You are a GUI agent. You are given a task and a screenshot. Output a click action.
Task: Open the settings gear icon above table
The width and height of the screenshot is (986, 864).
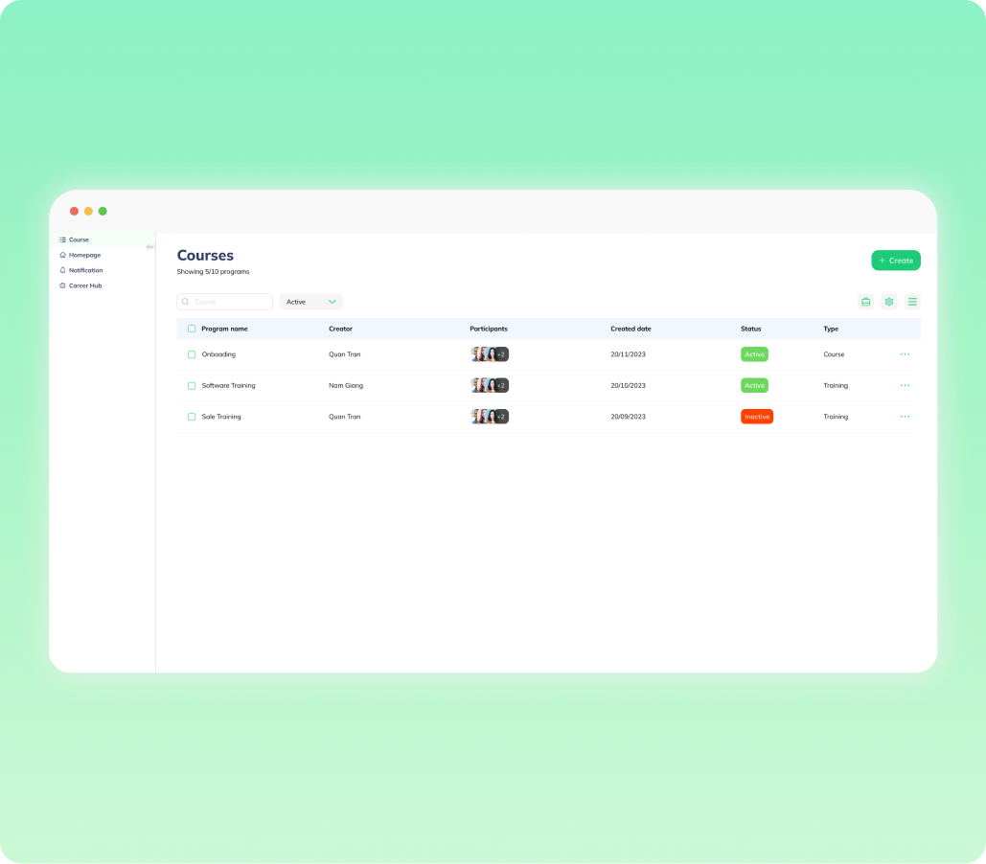point(889,302)
